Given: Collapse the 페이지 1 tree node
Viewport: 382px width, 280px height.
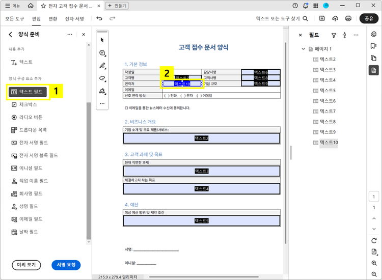Looking at the screenshot, I should pyautogui.click(x=304, y=49).
